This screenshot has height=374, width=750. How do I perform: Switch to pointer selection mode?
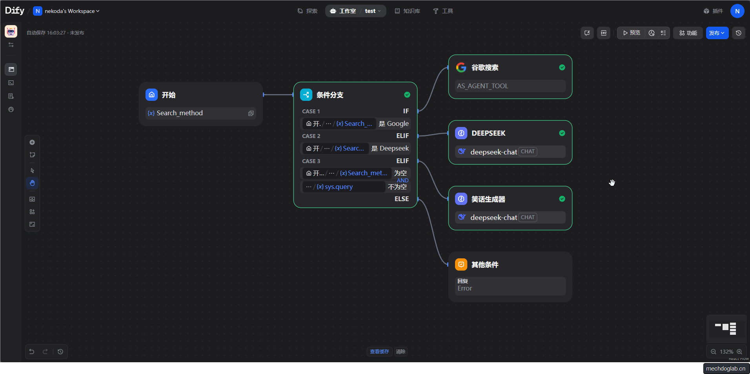32,171
